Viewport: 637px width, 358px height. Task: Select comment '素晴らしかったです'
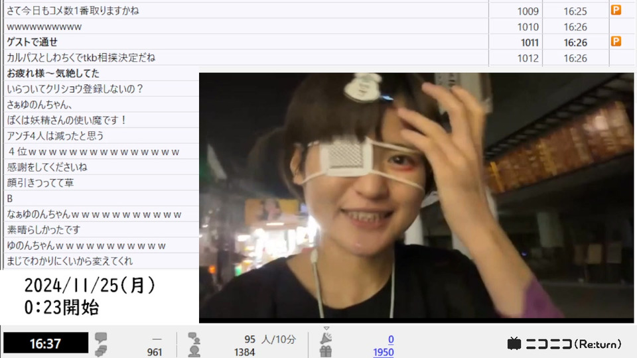44,230
